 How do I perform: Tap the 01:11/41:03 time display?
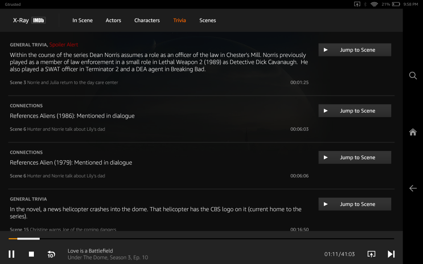[340, 254]
